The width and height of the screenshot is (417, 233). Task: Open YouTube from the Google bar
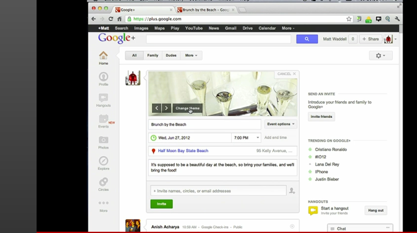coord(194,28)
